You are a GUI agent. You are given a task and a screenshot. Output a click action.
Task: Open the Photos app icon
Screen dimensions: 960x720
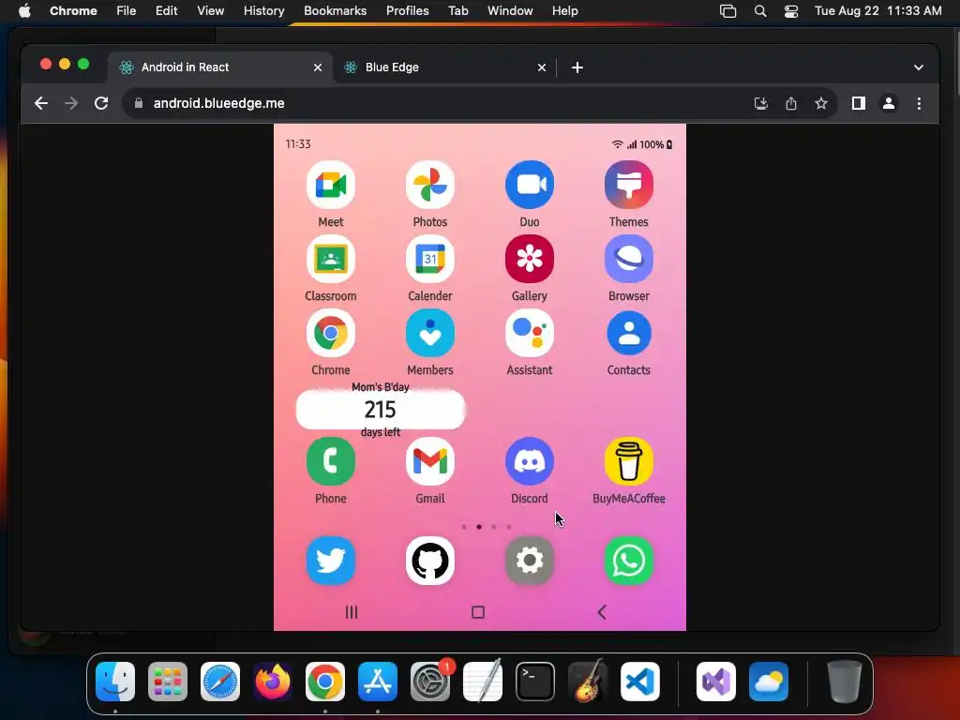[429, 185]
